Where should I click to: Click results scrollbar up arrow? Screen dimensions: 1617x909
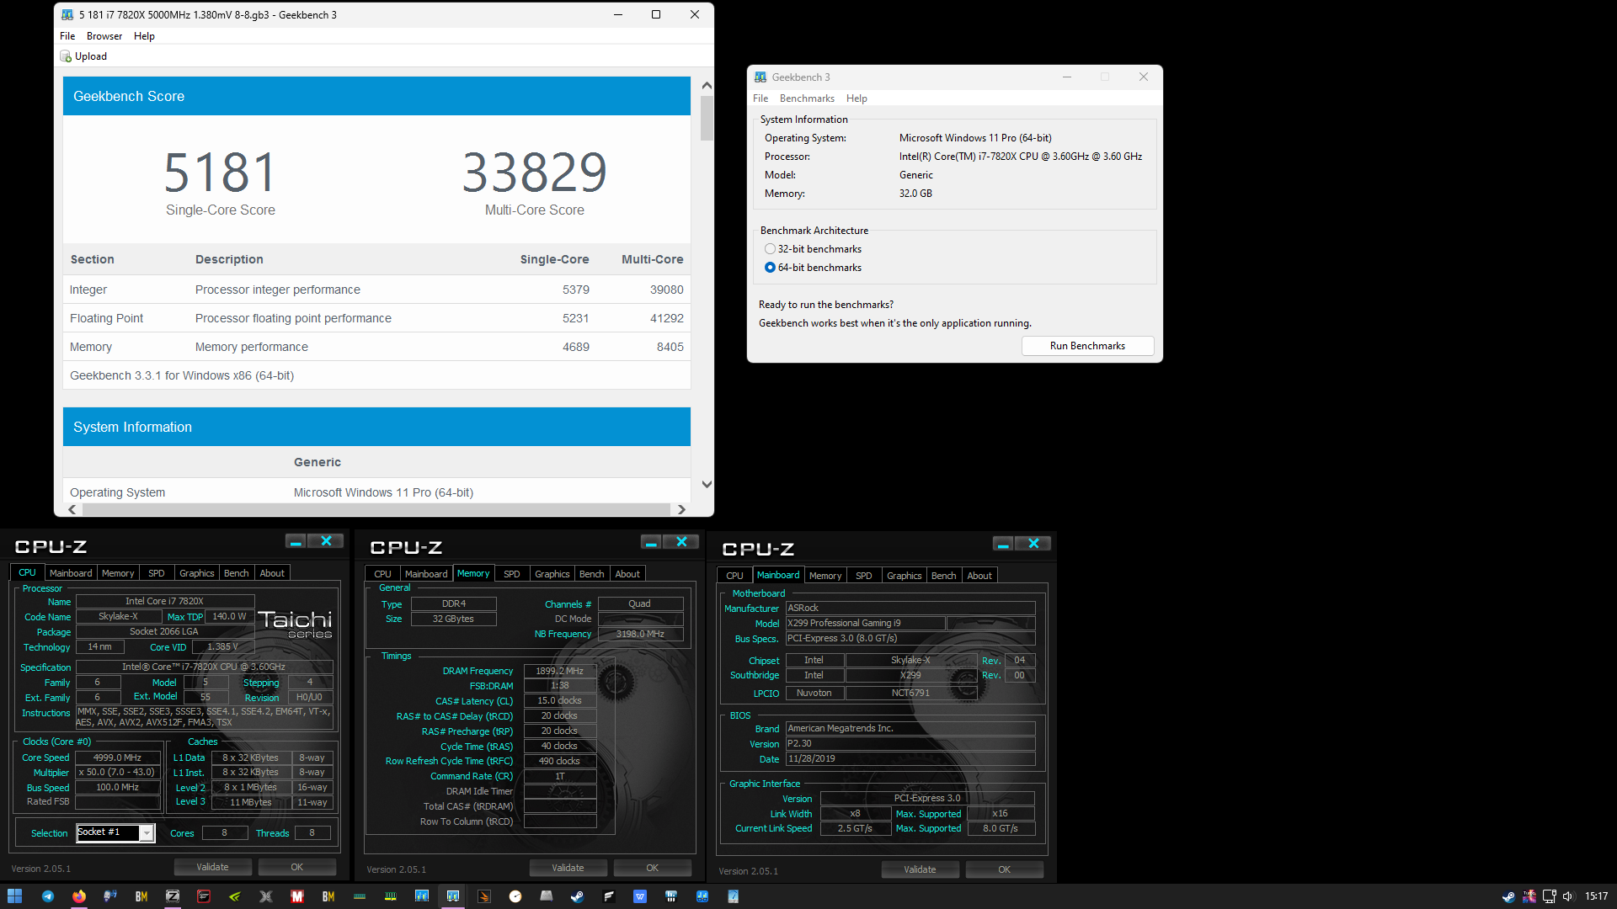click(707, 86)
